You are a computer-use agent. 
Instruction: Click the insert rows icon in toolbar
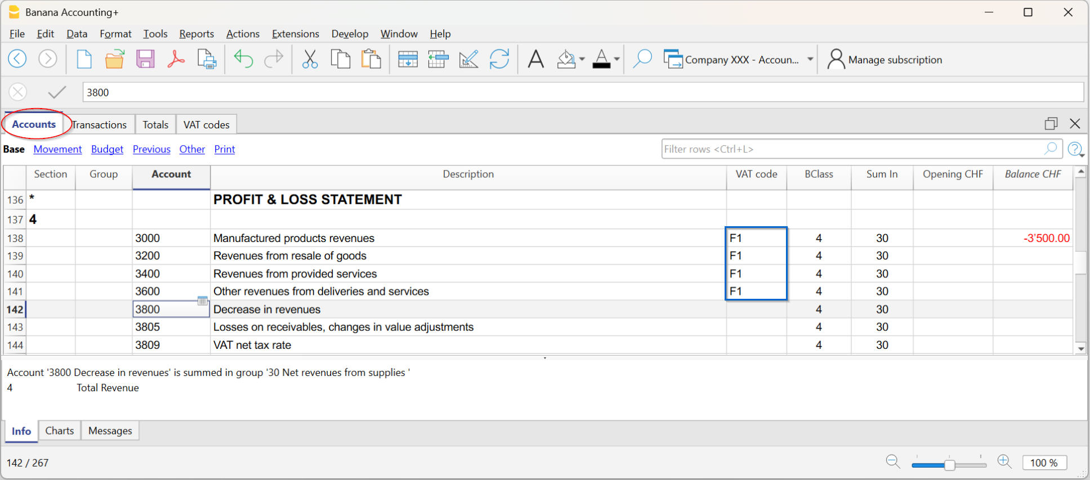(438, 59)
